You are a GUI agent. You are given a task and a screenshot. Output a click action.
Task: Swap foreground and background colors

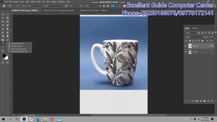[x=7, y=55]
